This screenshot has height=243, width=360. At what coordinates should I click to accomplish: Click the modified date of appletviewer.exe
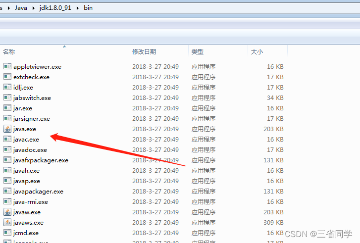pyautogui.click(x=155, y=66)
